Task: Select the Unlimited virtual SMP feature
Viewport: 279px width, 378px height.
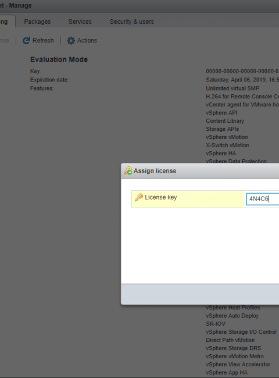Action: [x=233, y=88]
